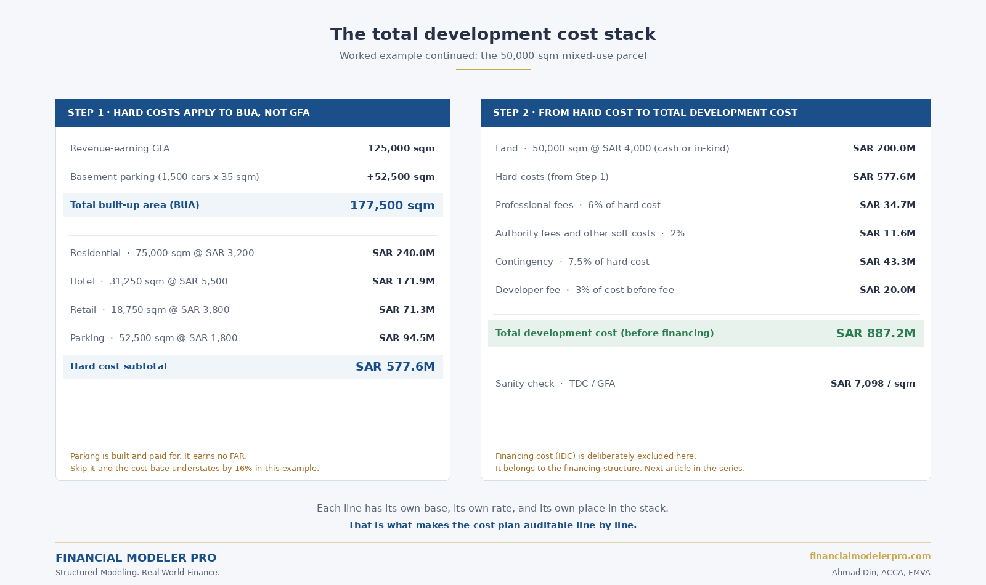
Task: Click the "SAR 240.0M" residential cost
Action: [403, 253]
